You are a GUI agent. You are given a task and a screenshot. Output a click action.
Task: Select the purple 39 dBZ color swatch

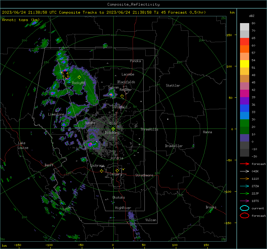click(244, 101)
